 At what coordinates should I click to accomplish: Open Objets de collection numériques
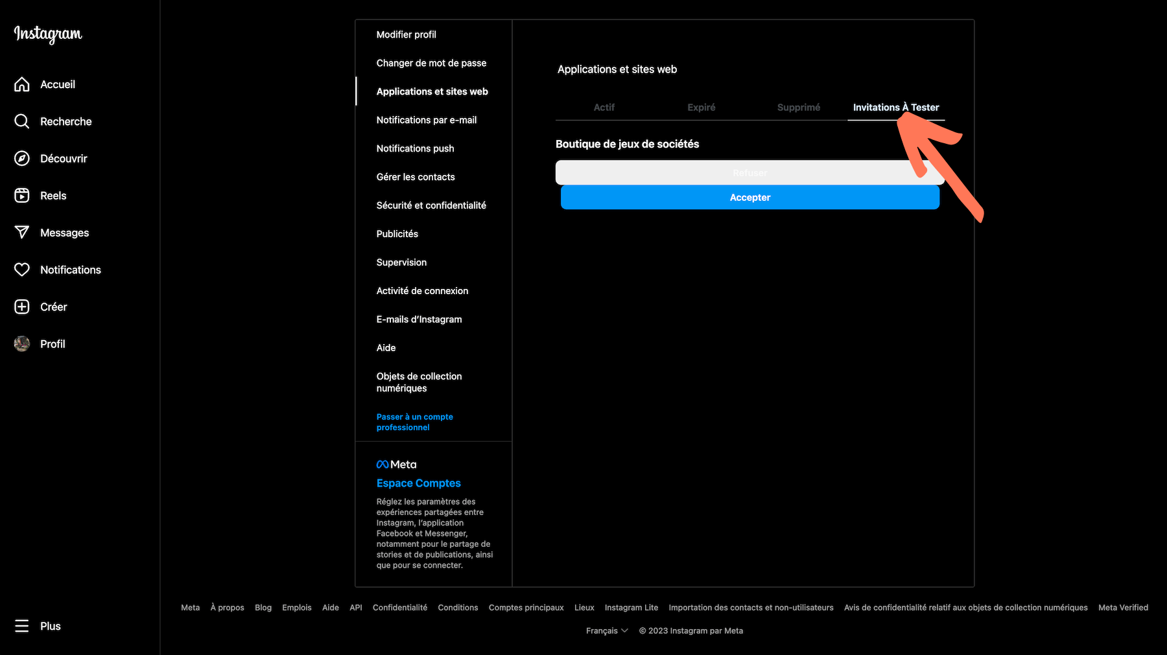(x=419, y=382)
